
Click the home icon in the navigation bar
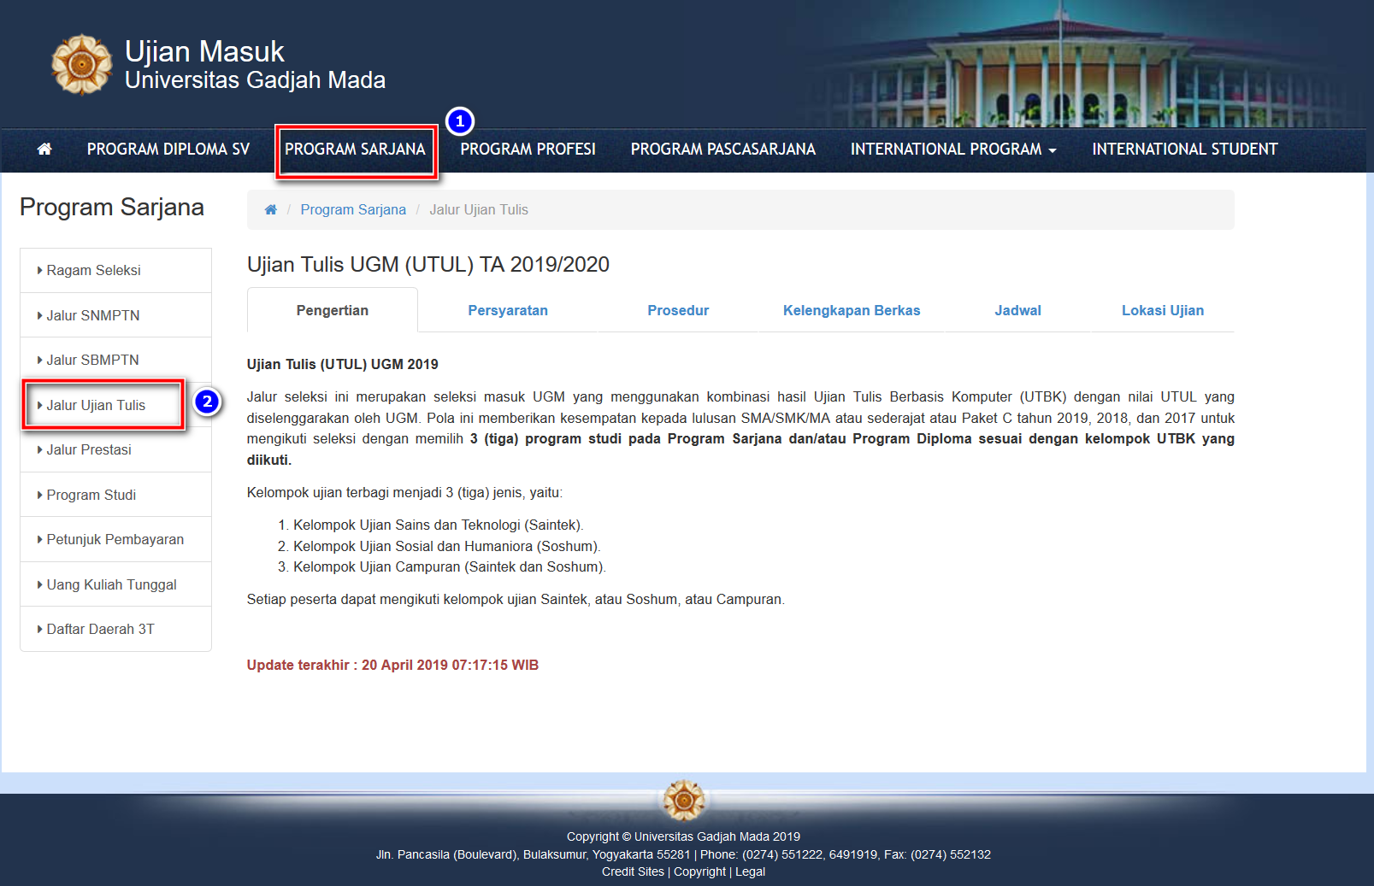[x=44, y=150]
